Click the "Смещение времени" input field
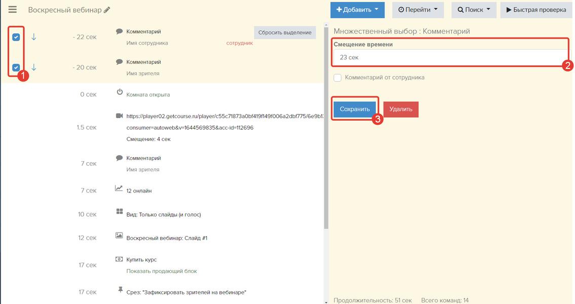Image resolution: width=575 pixels, height=304 pixels. click(450, 57)
